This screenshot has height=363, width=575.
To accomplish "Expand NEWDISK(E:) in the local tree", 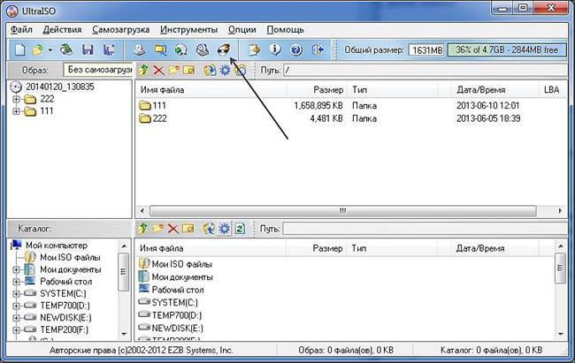I will point(16,318).
